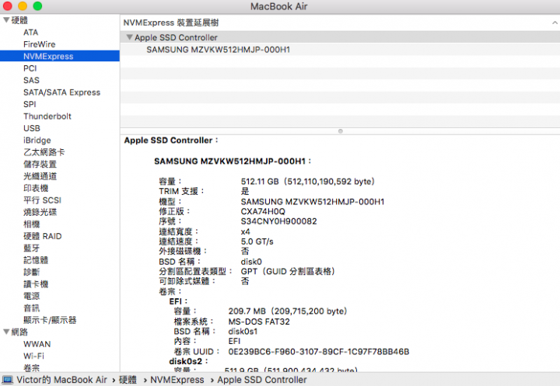Select PCI in the sidebar

pyautogui.click(x=30, y=68)
